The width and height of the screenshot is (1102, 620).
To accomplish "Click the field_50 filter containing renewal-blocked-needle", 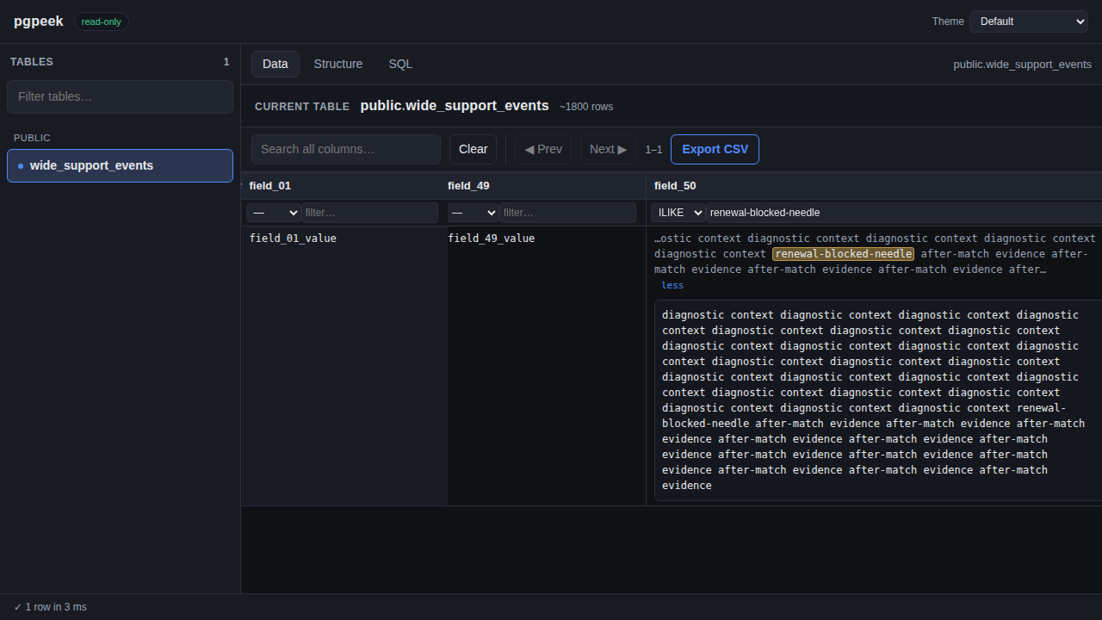I will (x=904, y=213).
